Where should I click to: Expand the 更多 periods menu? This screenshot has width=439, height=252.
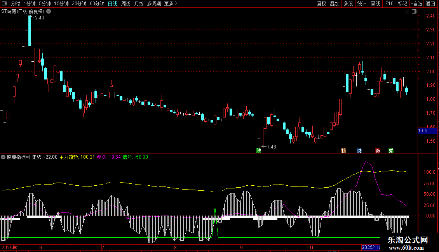coord(171,3)
